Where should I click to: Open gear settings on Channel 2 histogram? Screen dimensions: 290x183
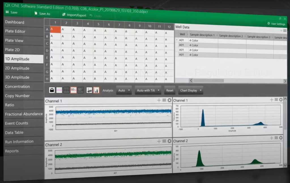tap(281, 138)
